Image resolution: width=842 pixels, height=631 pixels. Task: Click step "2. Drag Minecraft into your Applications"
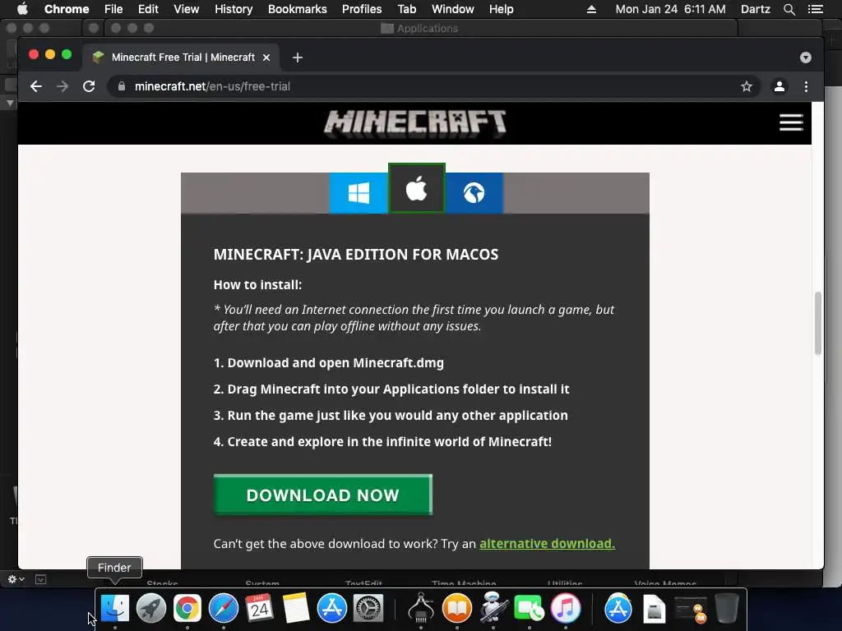pos(391,389)
